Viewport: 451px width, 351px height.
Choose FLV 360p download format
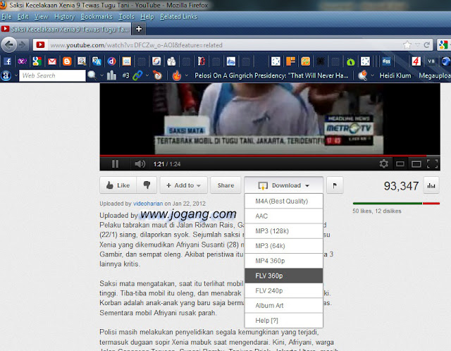tap(283, 276)
